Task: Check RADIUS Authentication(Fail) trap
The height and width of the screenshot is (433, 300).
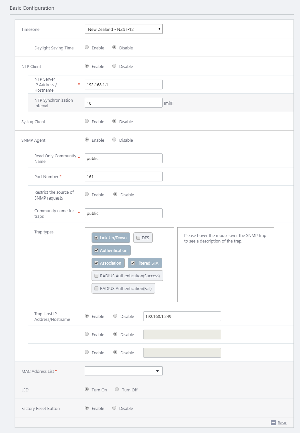Action: 96,288
